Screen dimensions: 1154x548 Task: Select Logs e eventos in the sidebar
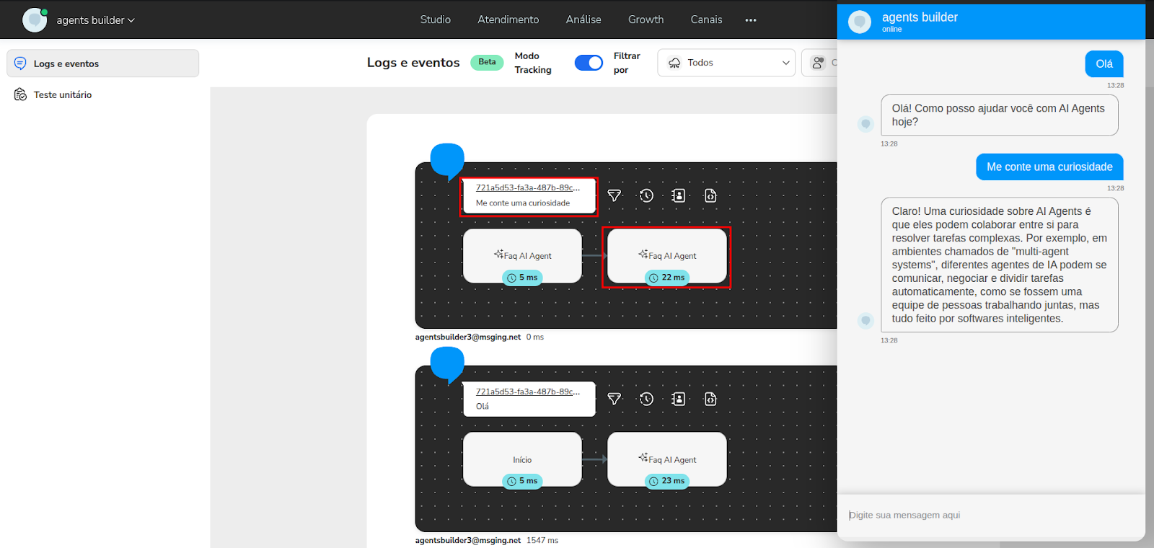(66, 63)
